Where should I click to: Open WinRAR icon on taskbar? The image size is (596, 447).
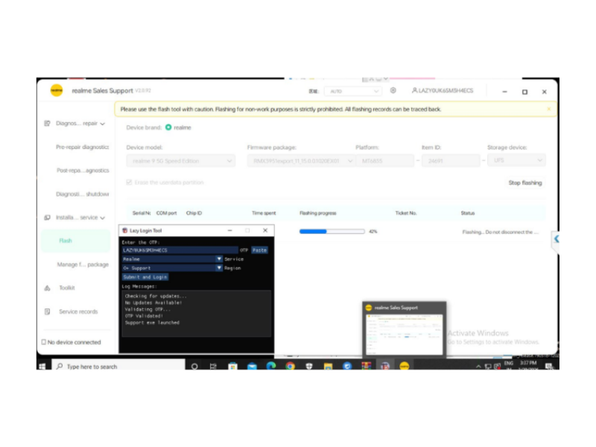366,366
